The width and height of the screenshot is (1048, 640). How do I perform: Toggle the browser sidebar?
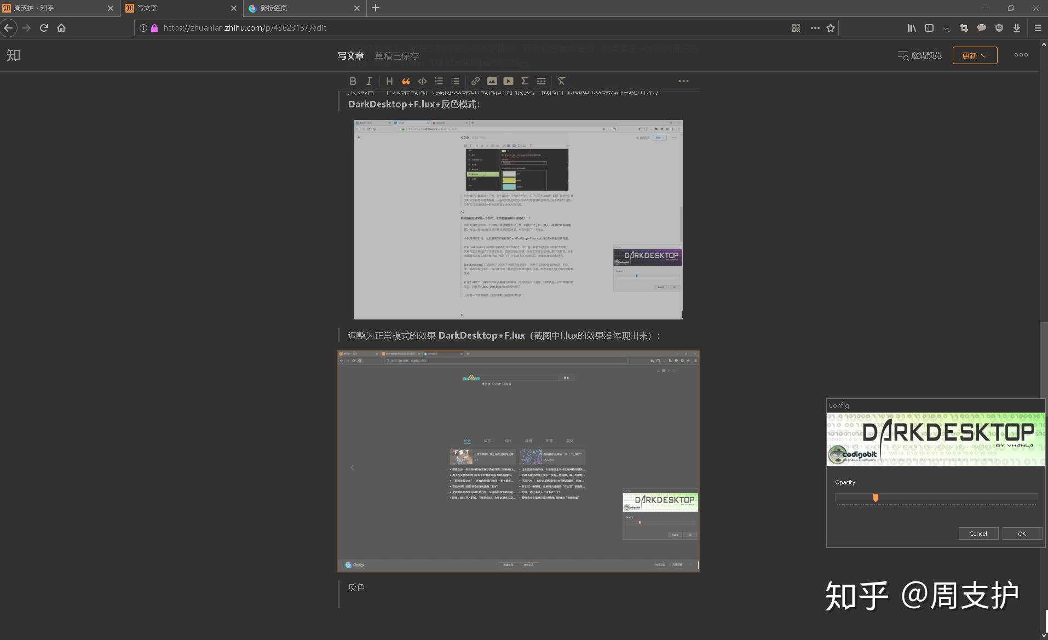coord(929,28)
